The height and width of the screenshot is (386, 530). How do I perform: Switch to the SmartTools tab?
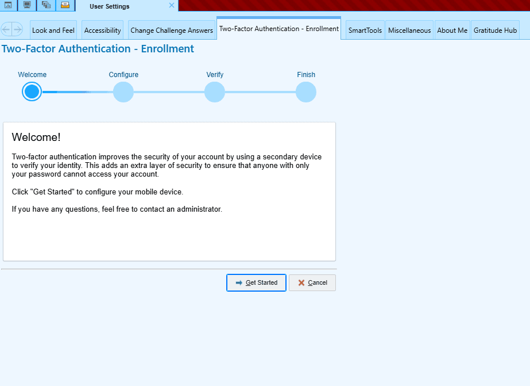tap(365, 30)
